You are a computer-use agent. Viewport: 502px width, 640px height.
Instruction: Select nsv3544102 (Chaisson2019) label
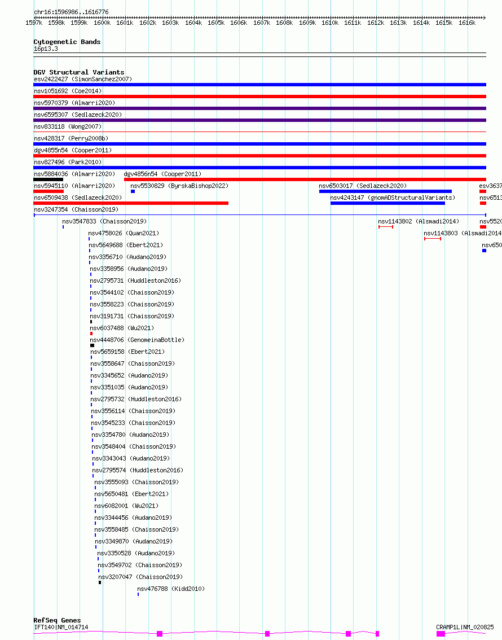point(132,292)
